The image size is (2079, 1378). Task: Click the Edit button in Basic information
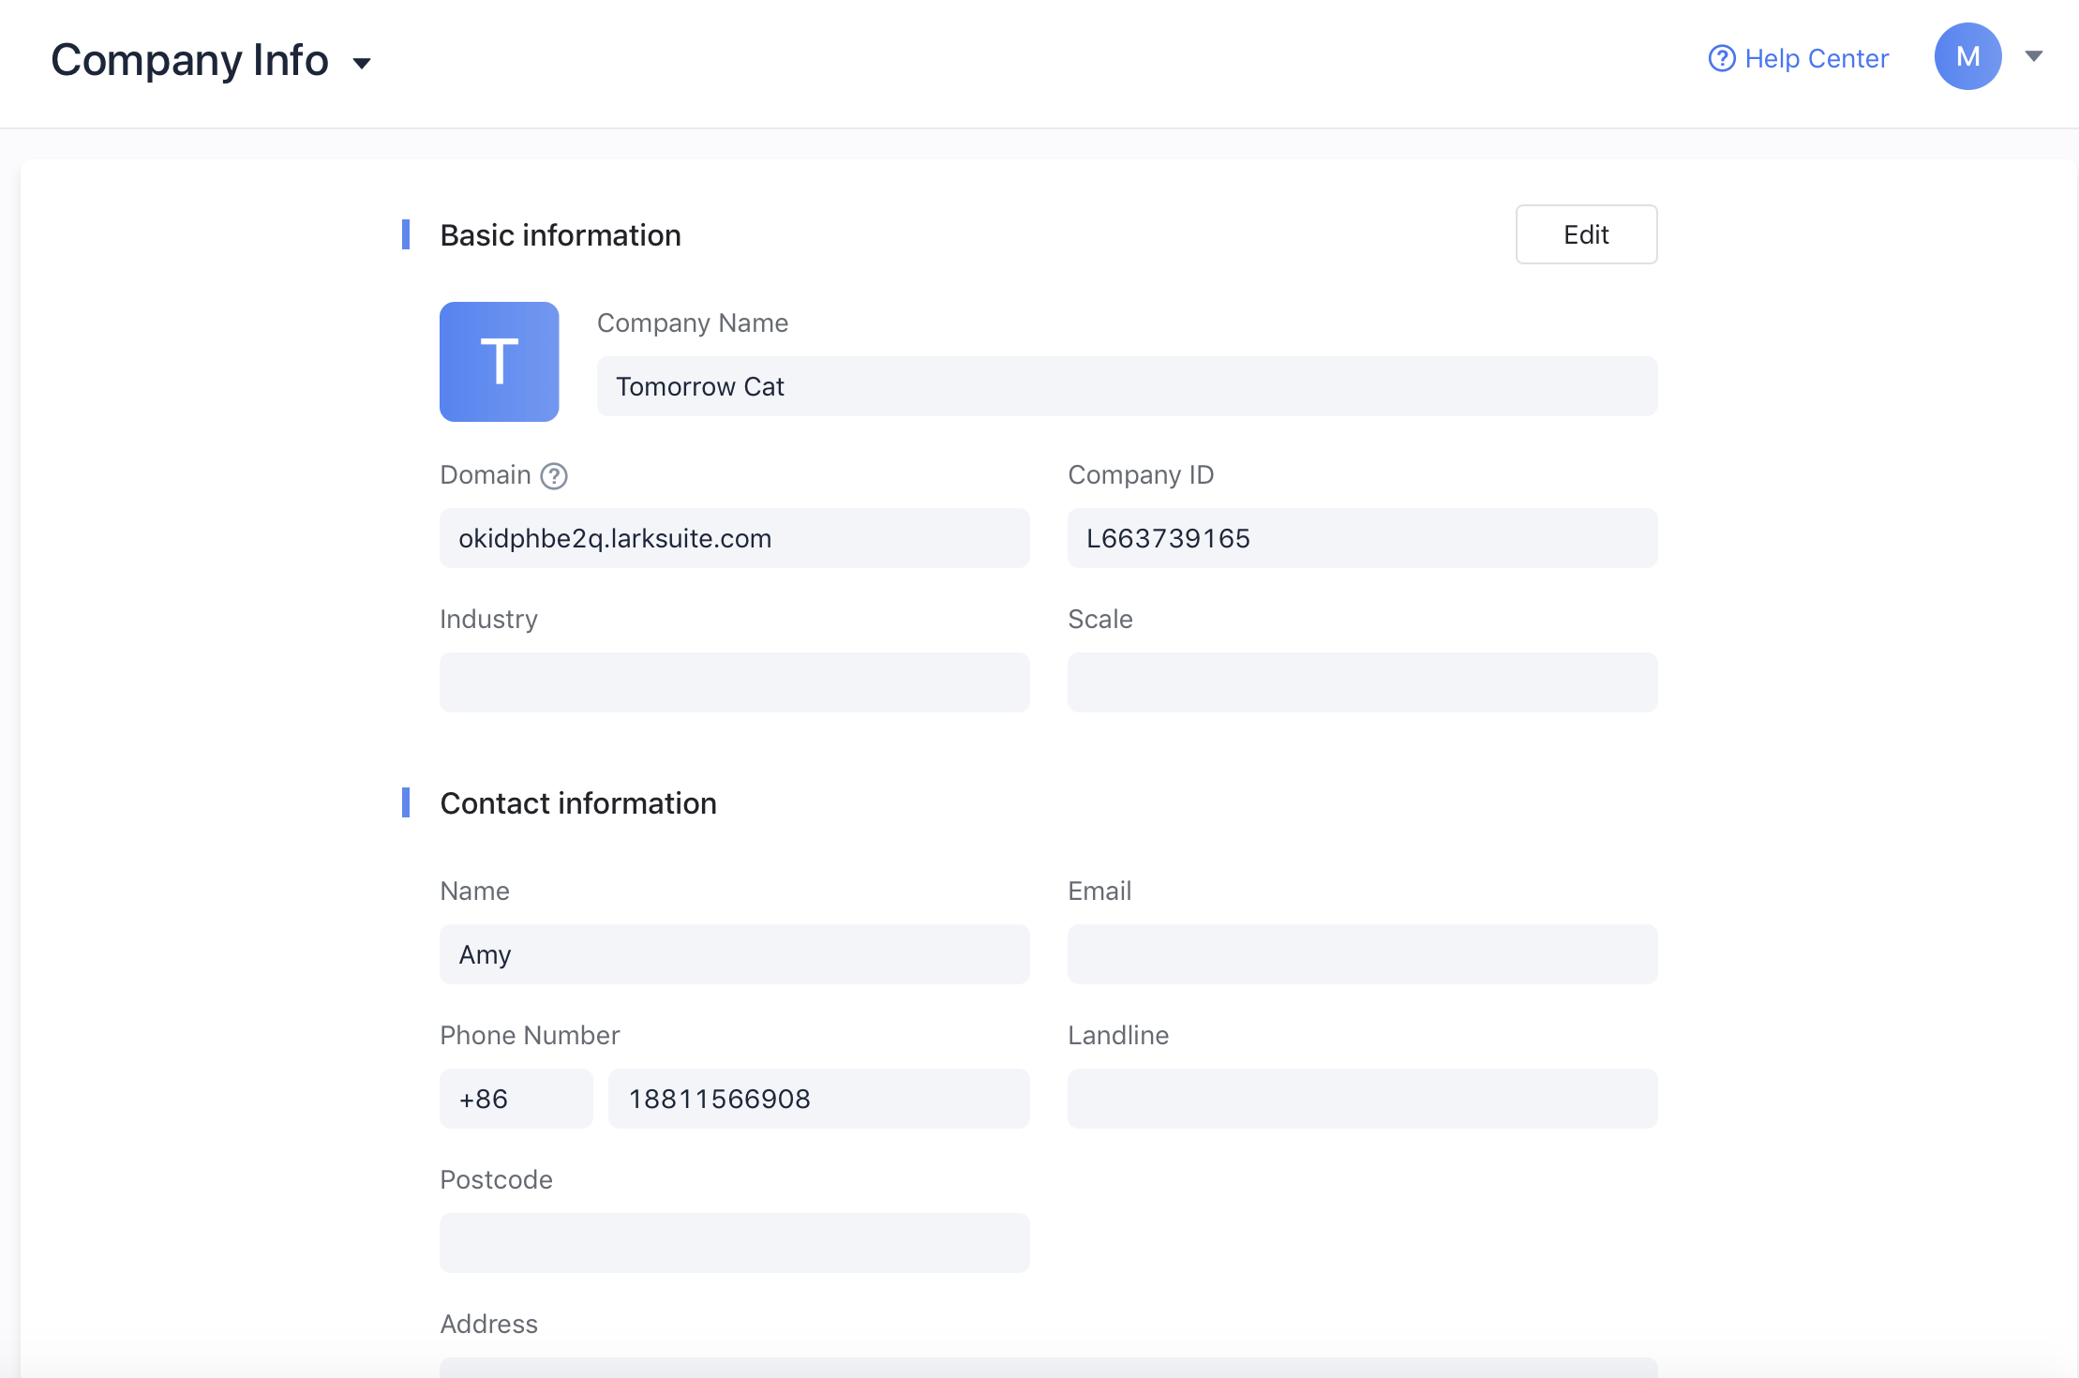(x=1586, y=234)
